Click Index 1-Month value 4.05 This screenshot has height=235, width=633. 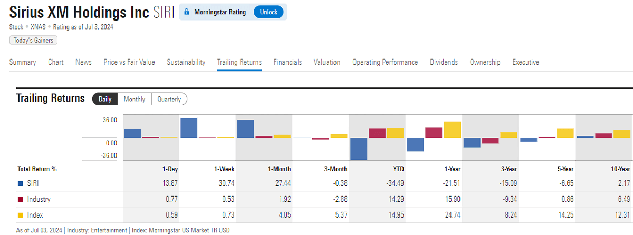[285, 215]
